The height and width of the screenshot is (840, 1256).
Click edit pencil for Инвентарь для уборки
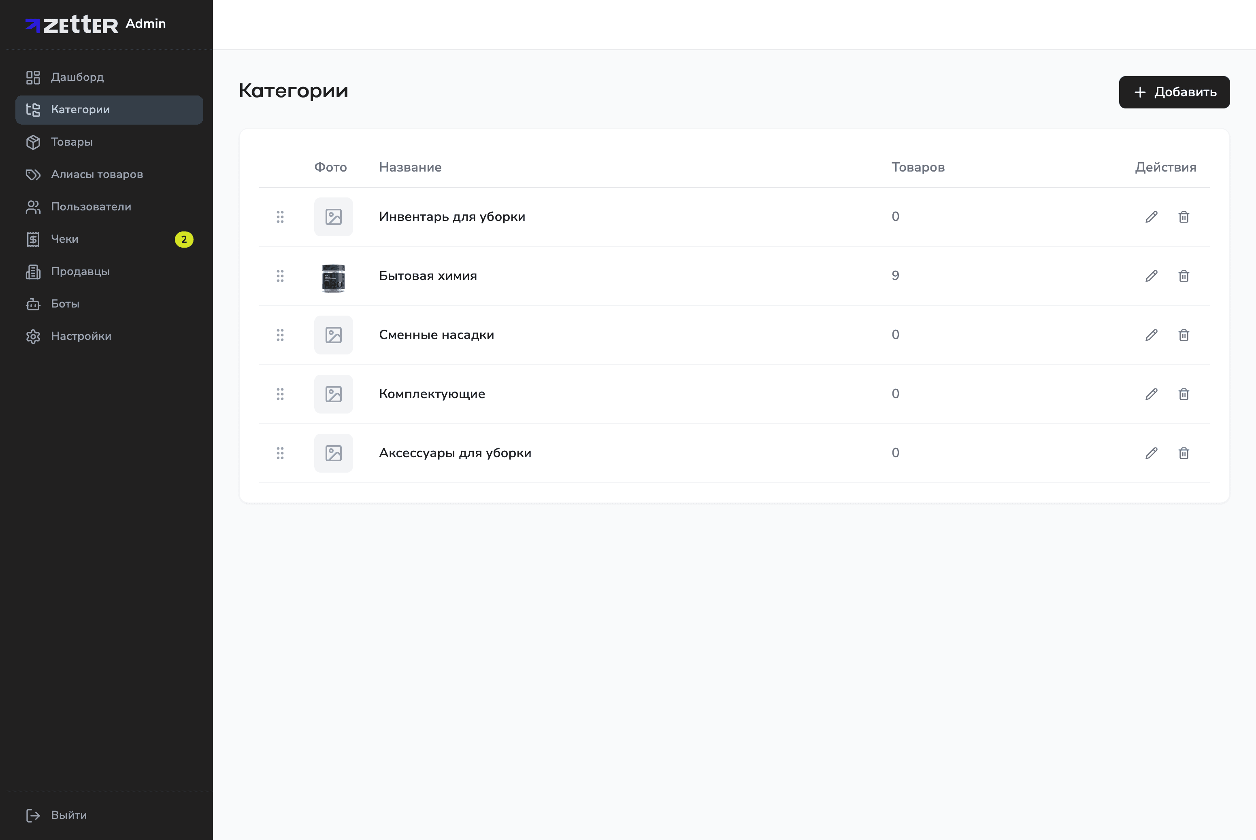pos(1151,217)
